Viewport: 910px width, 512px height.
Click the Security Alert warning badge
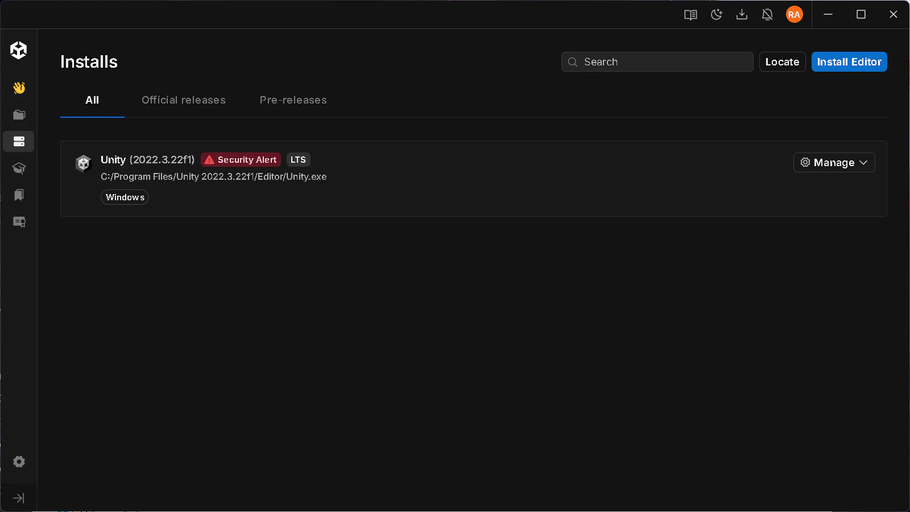pyautogui.click(x=241, y=160)
